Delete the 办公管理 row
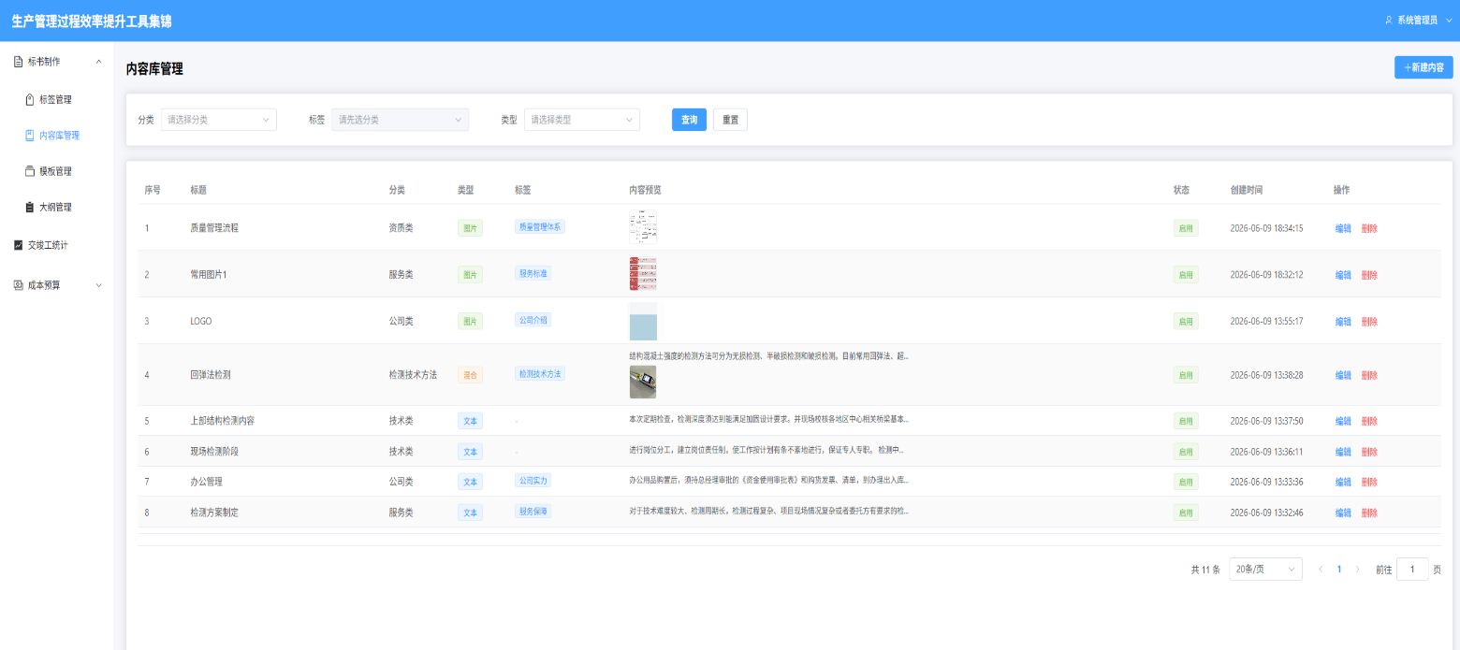 pyautogui.click(x=1369, y=482)
